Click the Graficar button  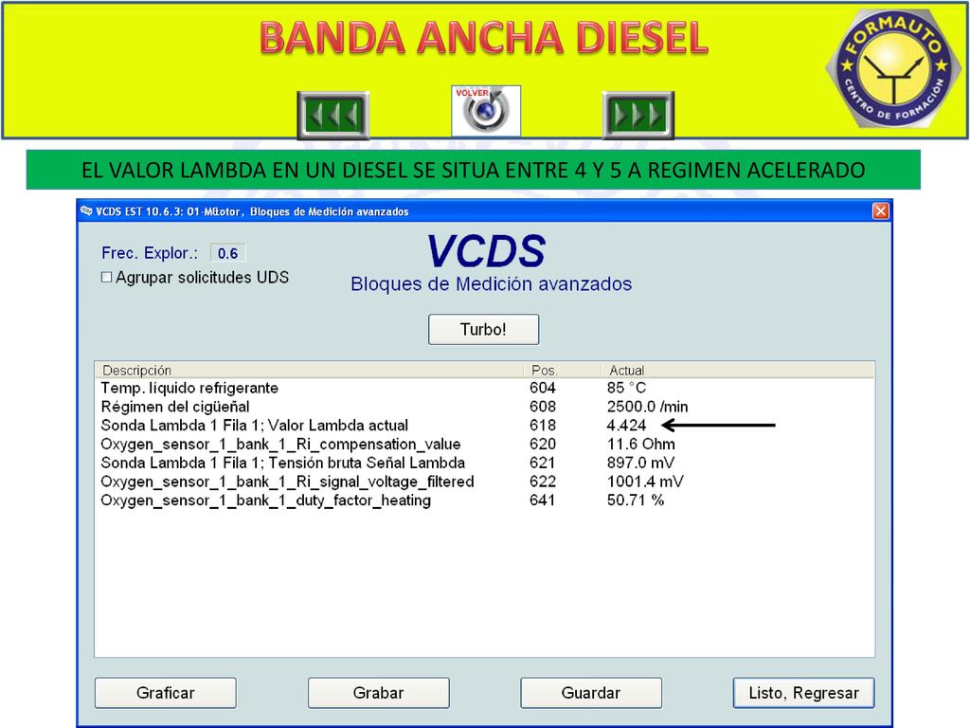pos(165,693)
